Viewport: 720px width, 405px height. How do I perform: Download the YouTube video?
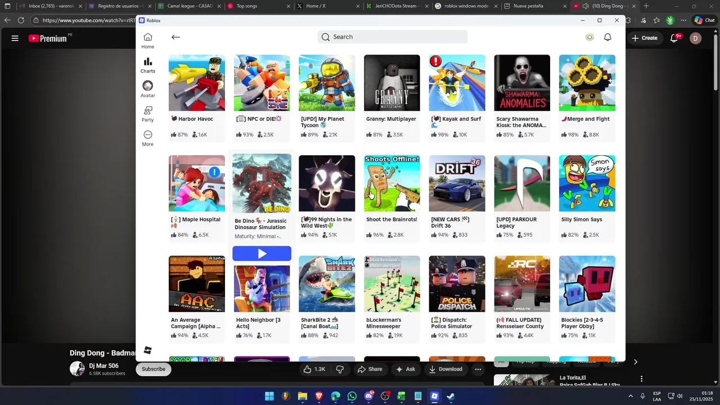pos(445,369)
